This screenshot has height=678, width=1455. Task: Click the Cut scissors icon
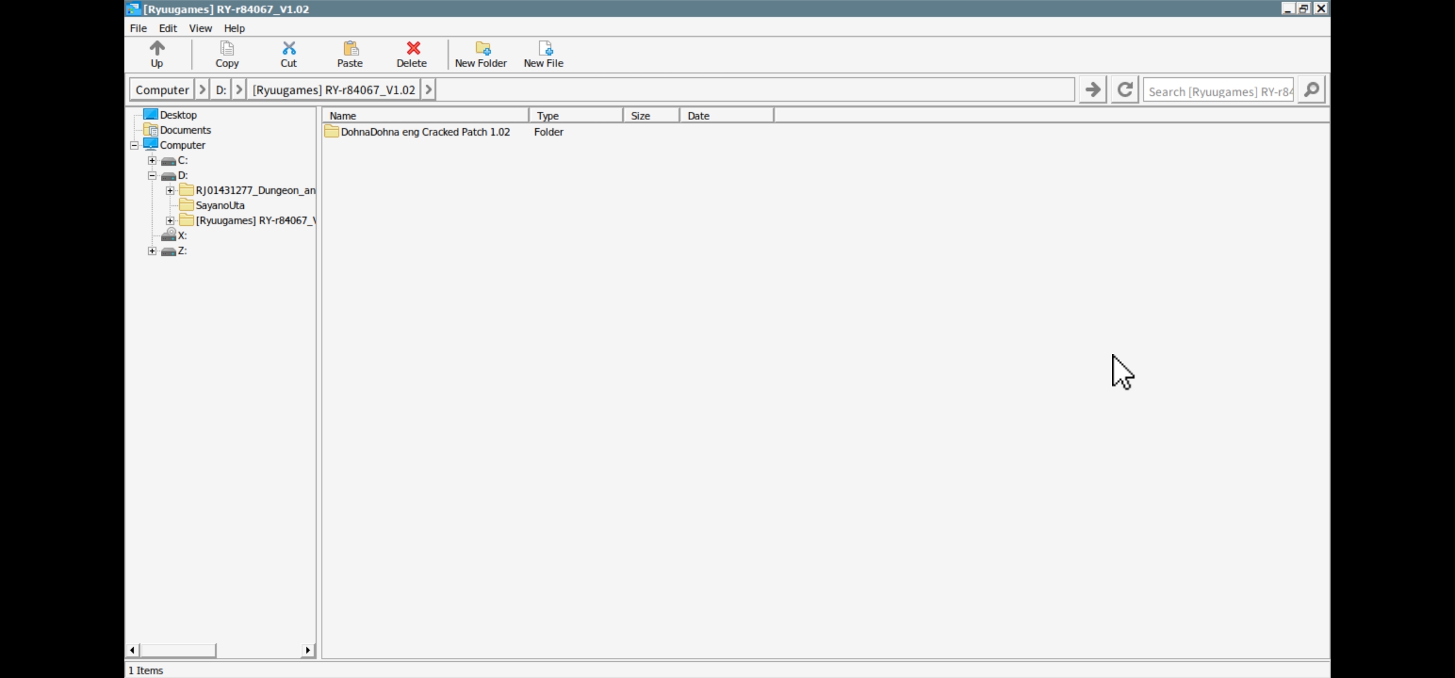288,49
